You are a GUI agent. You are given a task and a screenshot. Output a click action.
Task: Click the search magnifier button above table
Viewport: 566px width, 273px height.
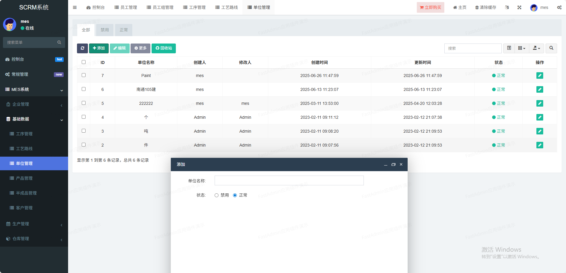551,48
